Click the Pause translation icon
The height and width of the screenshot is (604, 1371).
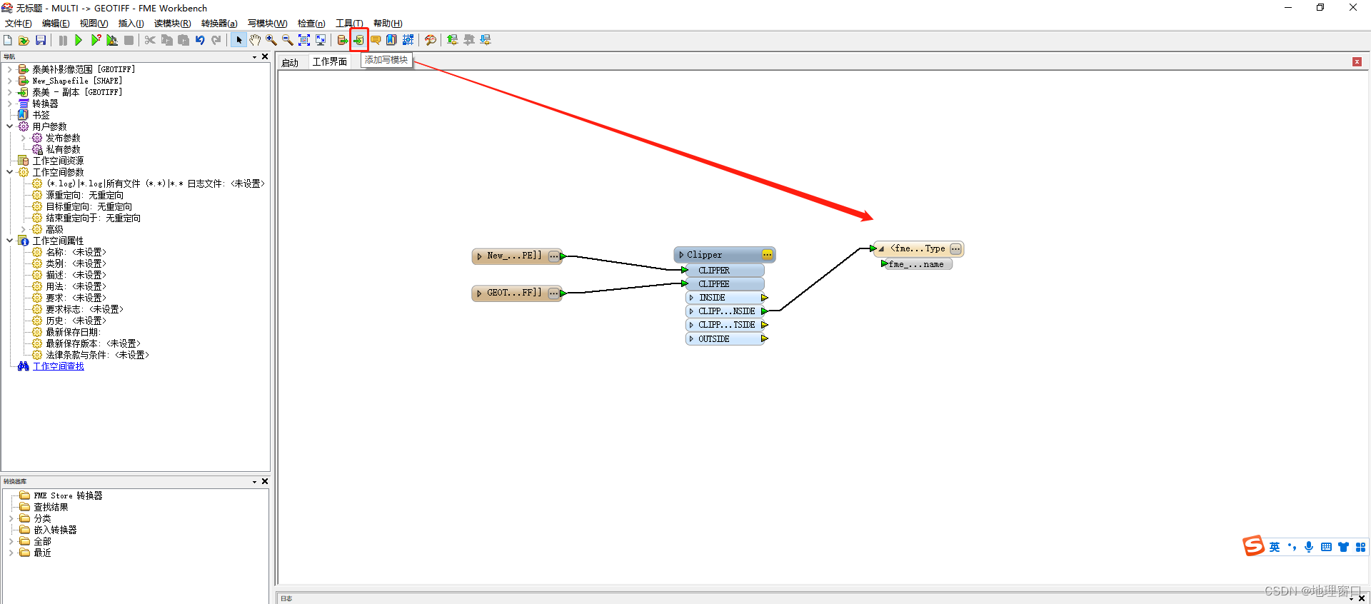pyautogui.click(x=63, y=40)
